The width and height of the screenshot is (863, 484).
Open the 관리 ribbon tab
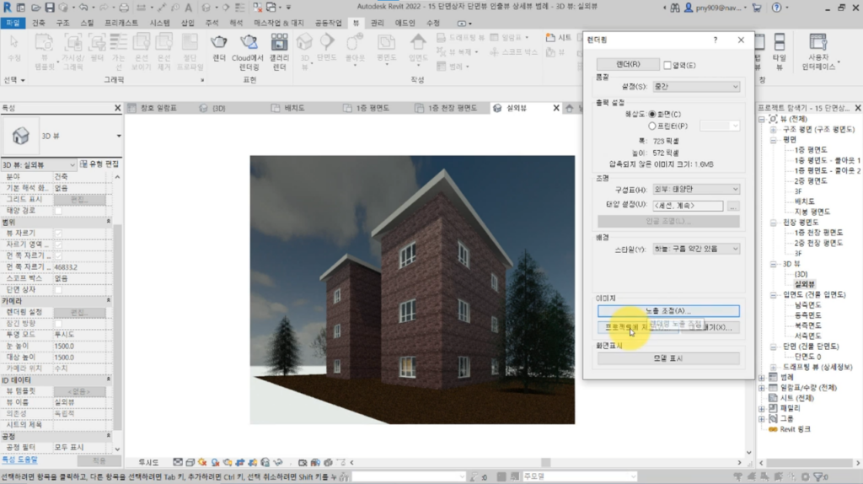click(x=377, y=23)
